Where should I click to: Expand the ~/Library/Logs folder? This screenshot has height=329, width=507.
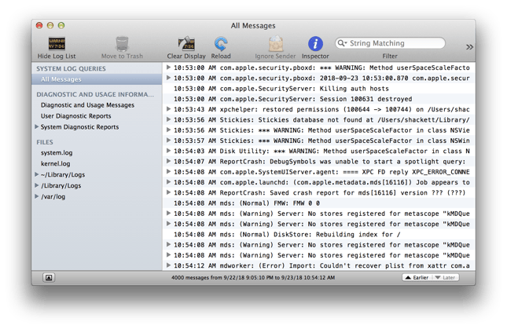tap(36, 174)
